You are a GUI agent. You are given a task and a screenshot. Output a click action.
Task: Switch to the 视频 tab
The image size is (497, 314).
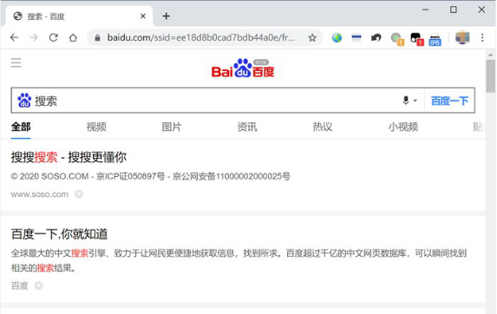[x=96, y=127]
